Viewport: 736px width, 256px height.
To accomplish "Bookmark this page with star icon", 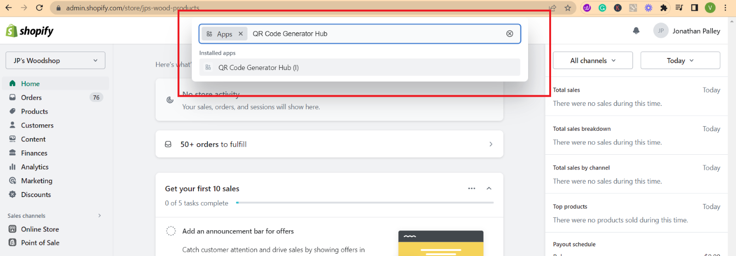I will [568, 8].
